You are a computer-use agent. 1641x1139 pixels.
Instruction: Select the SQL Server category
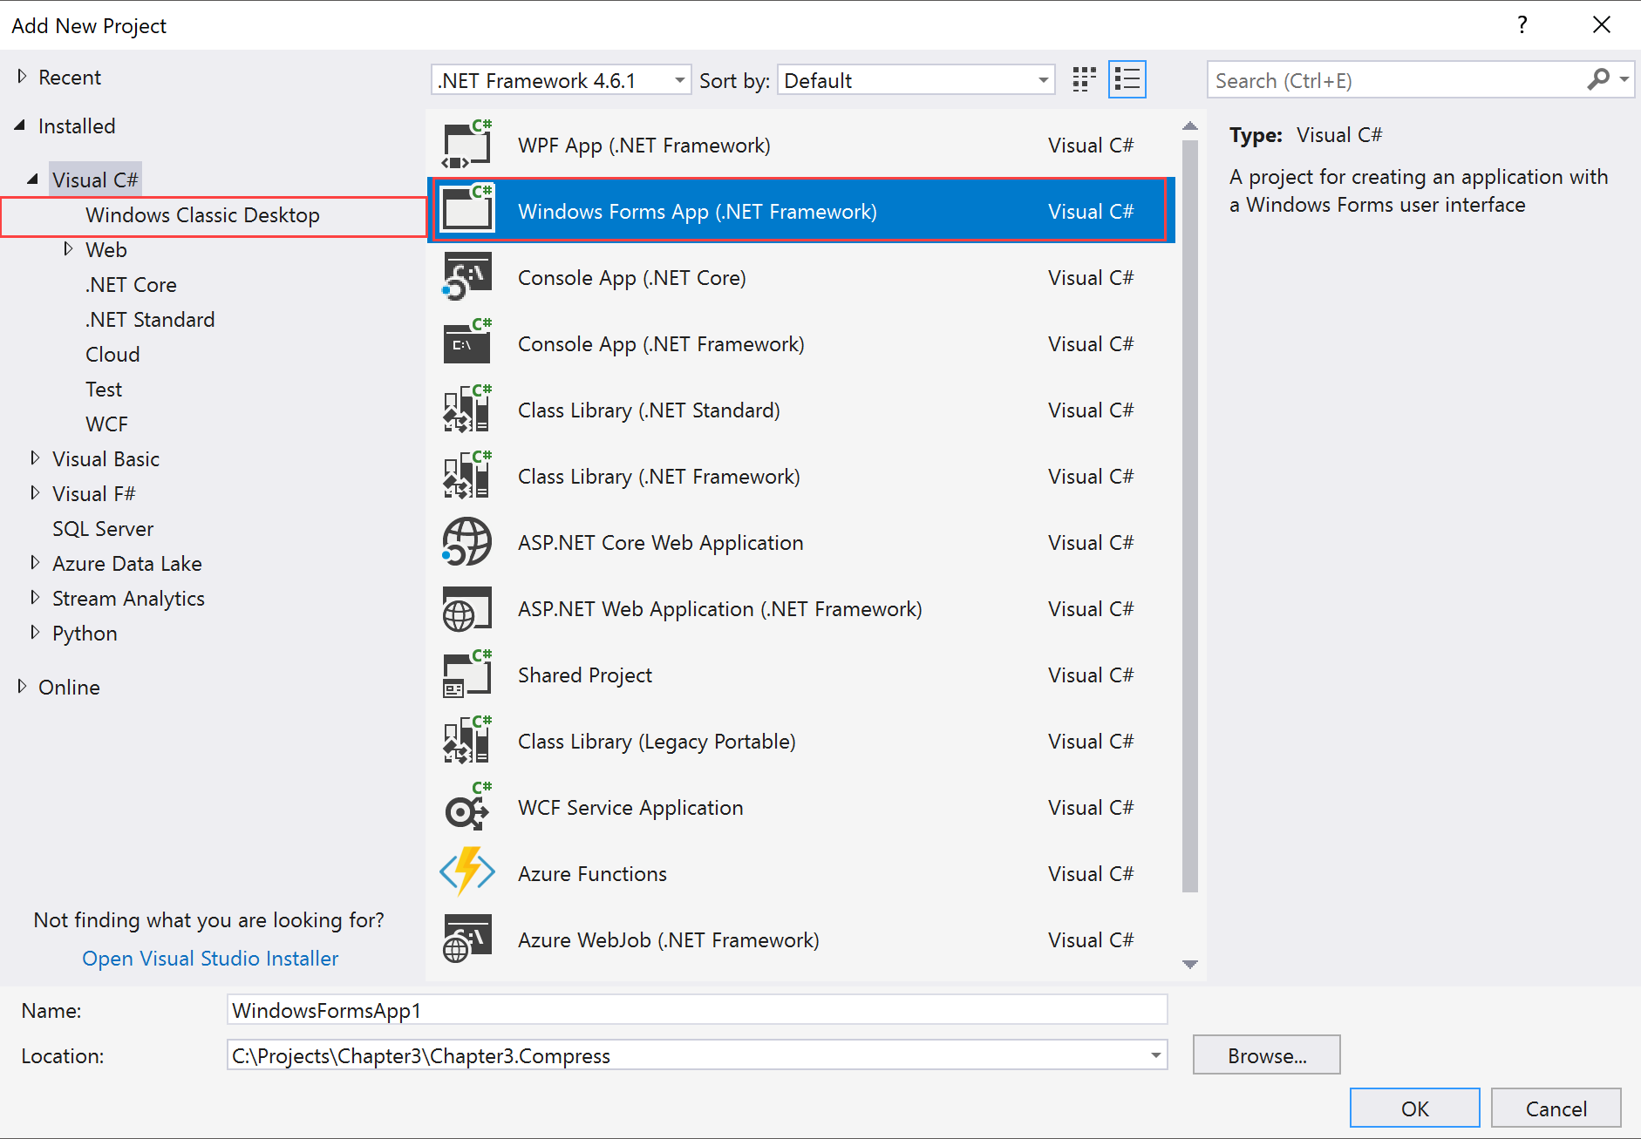point(103,529)
